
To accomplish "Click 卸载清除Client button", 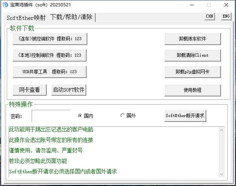I will click(192, 55).
